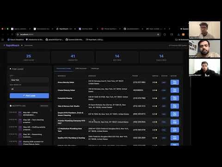Click the max results field showing 25
The width and height of the screenshot is (222, 167).
29,89
